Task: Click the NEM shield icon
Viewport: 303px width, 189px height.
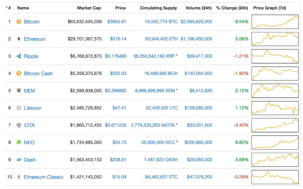Action: [x=19, y=90]
